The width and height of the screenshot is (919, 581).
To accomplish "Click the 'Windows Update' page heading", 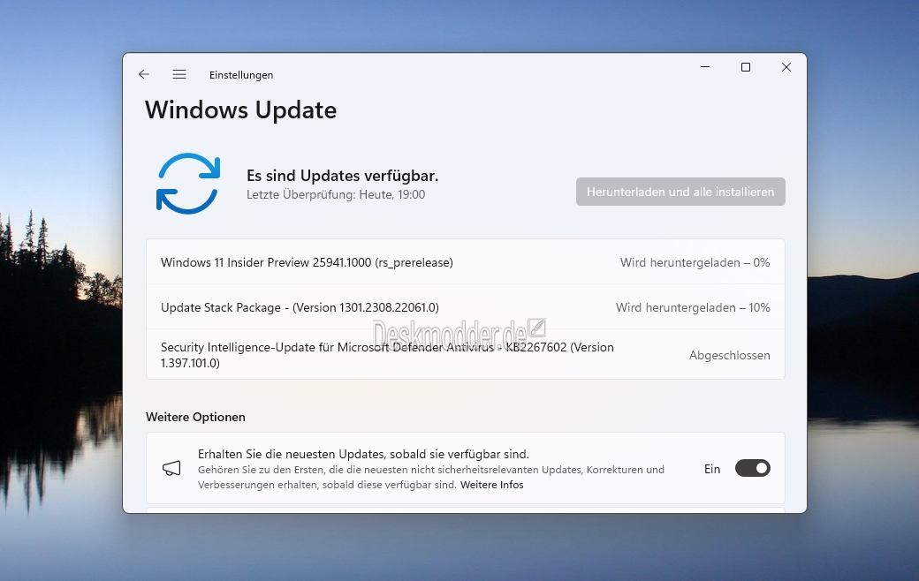I will pos(241,110).
